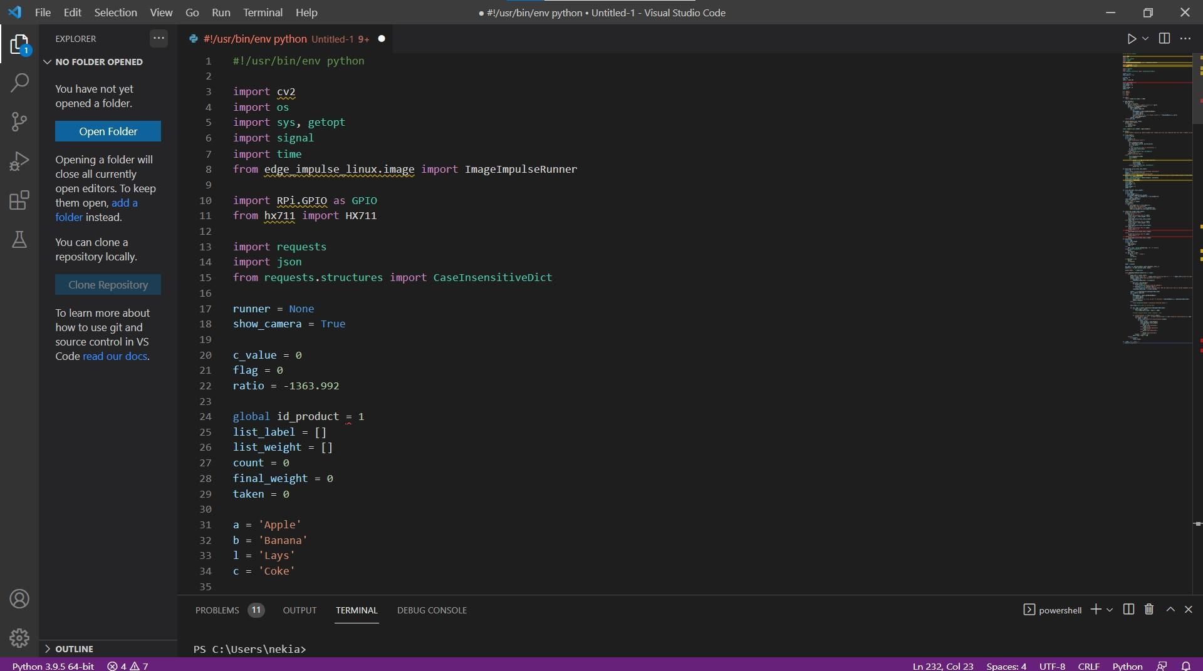Collapse the No Folder Opened section

[x=98, y=62]
